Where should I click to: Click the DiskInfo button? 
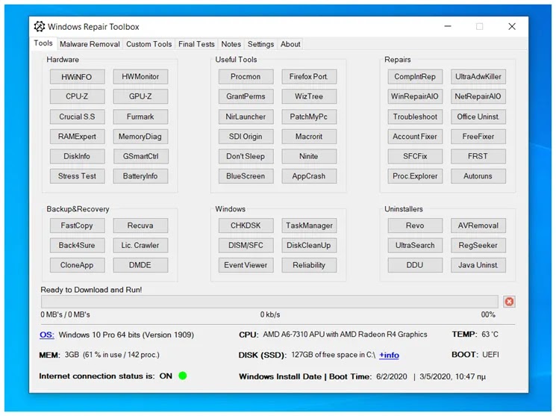(x=78, y=156)
